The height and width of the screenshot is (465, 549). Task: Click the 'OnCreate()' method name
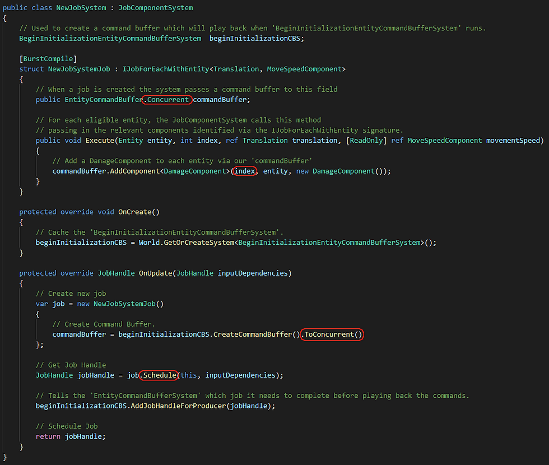coord(139,212)
